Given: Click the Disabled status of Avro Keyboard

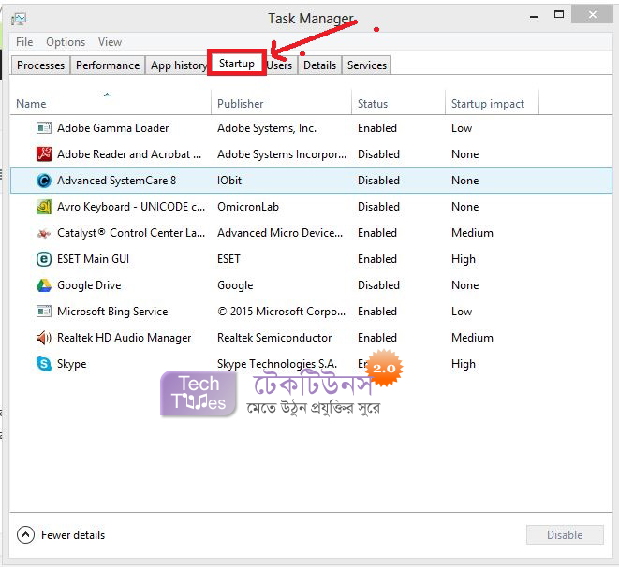Looking at the screenshot, I should coord(378,207).
